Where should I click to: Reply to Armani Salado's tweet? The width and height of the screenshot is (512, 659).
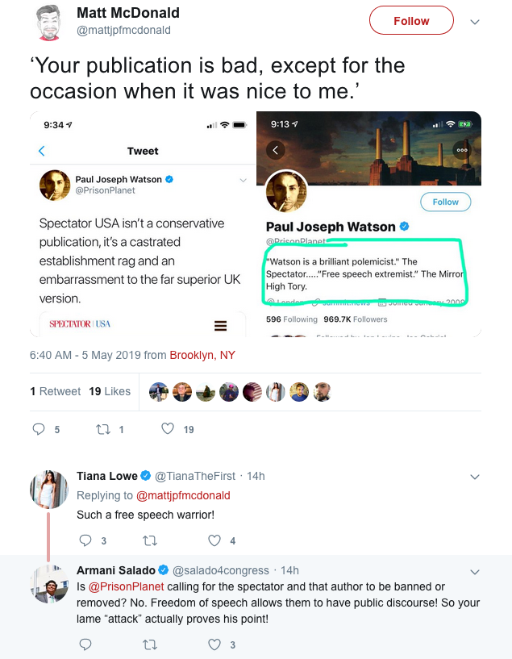click(86, 644)
